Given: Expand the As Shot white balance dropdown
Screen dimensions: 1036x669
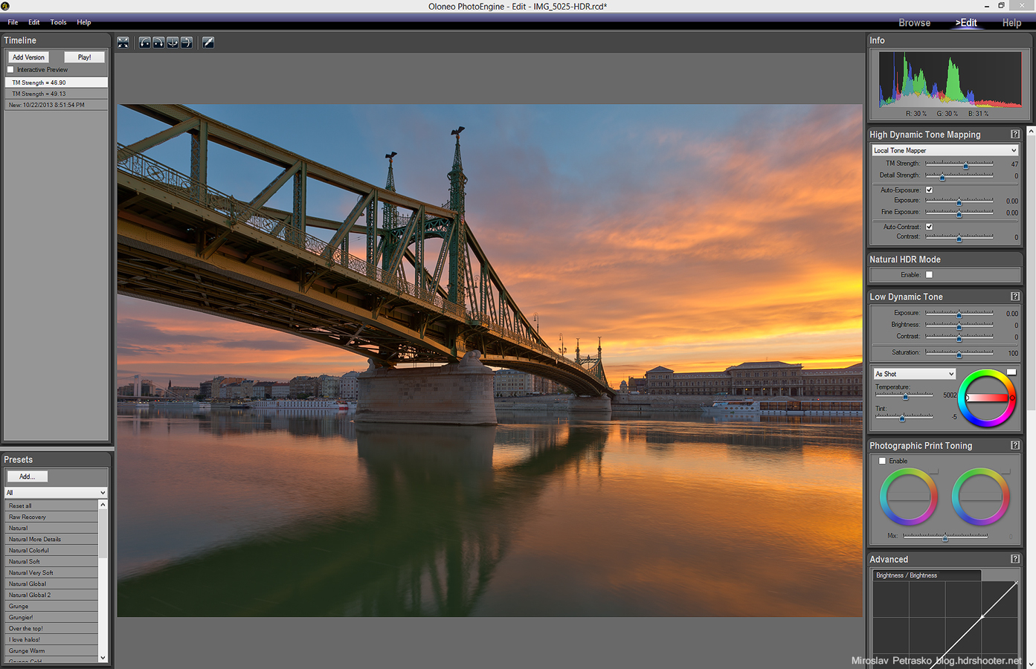Looking at the screenshot, I should point(914,374).
